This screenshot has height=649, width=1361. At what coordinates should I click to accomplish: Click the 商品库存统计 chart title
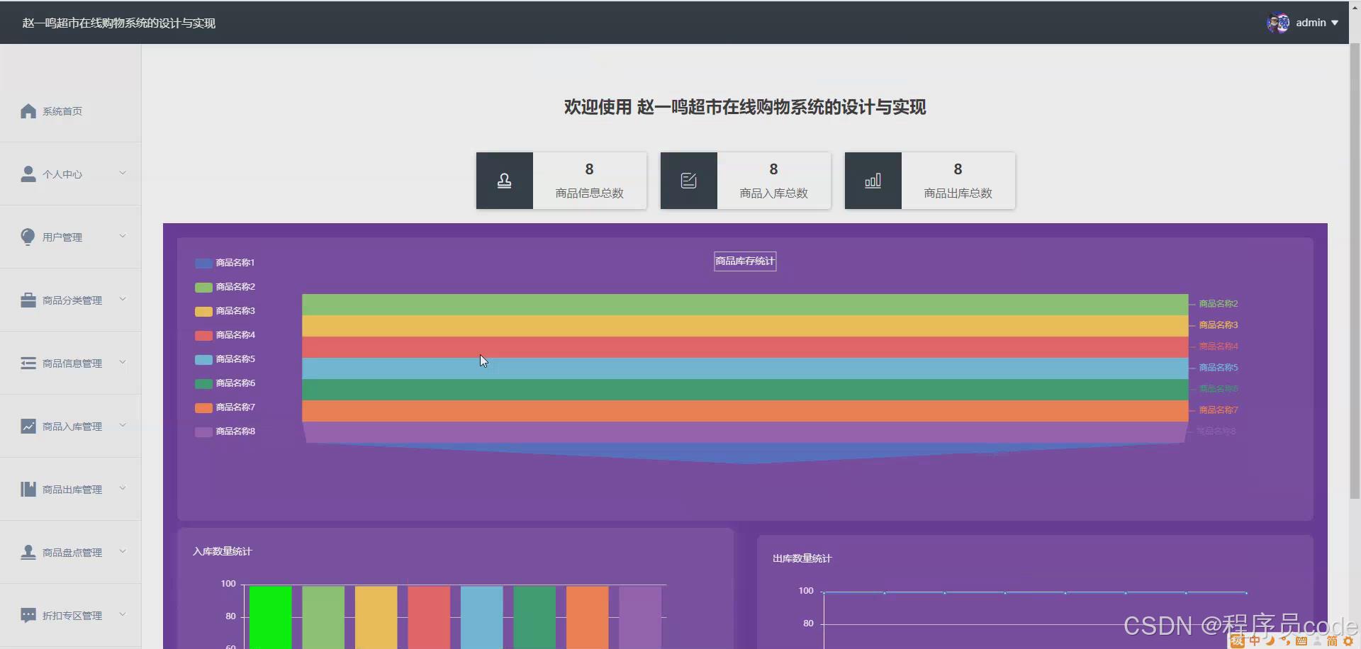[745, 261]
